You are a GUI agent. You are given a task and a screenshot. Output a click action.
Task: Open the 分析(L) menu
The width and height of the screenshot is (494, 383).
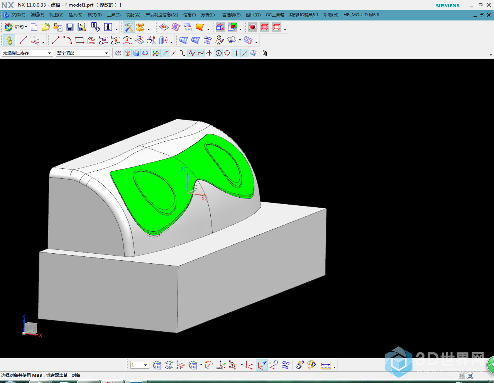pos(208,15)
